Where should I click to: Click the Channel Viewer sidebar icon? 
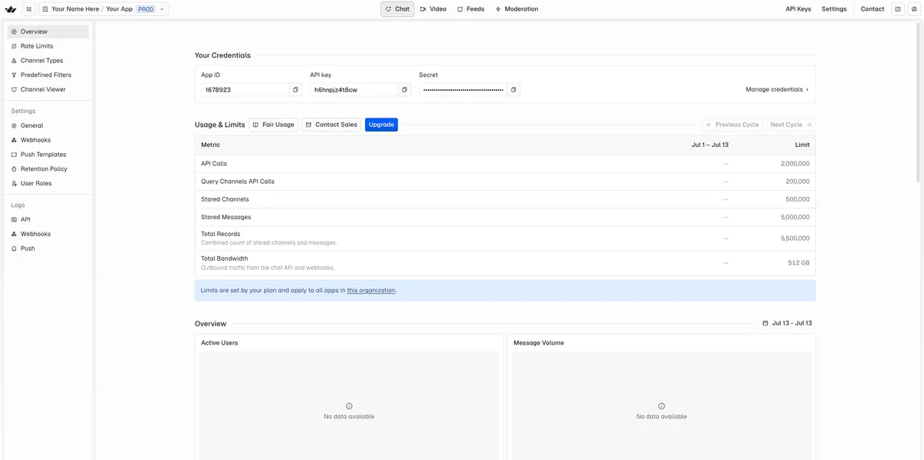point(14,90)
